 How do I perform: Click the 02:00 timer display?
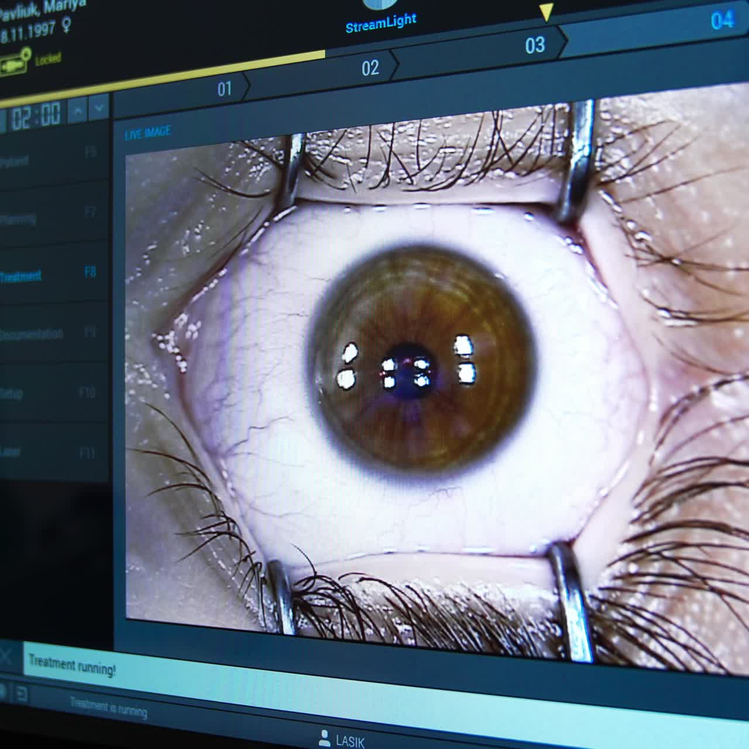click(x=36, y=116)
